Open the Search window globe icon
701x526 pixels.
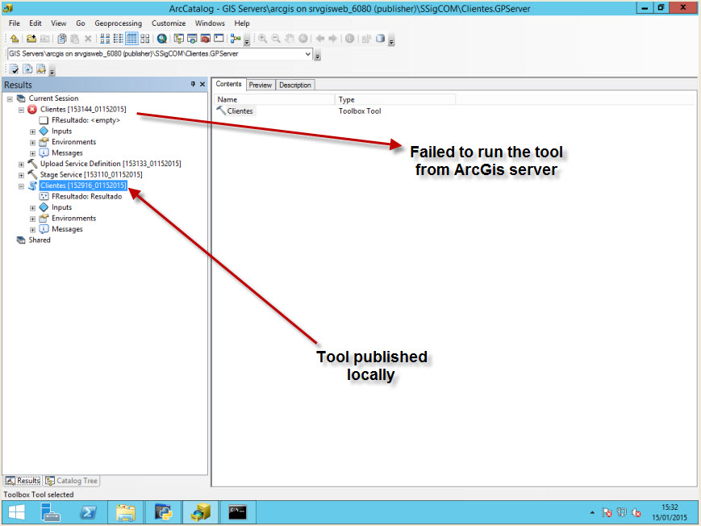(162, 39)
